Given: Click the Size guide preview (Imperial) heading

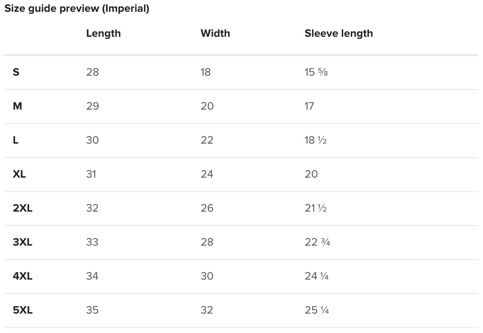Looking at the screenshot, I should (77, 8).
